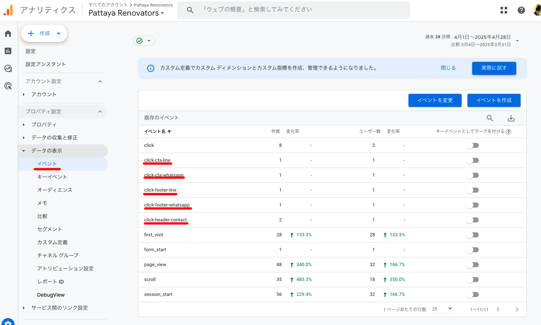Open the Reports bar chart icon
Viewport: 541px width, 325px height.
8,51
